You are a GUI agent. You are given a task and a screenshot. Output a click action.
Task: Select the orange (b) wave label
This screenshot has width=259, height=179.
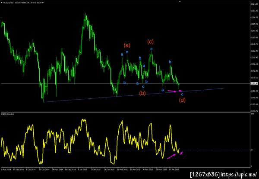(142, 93)
